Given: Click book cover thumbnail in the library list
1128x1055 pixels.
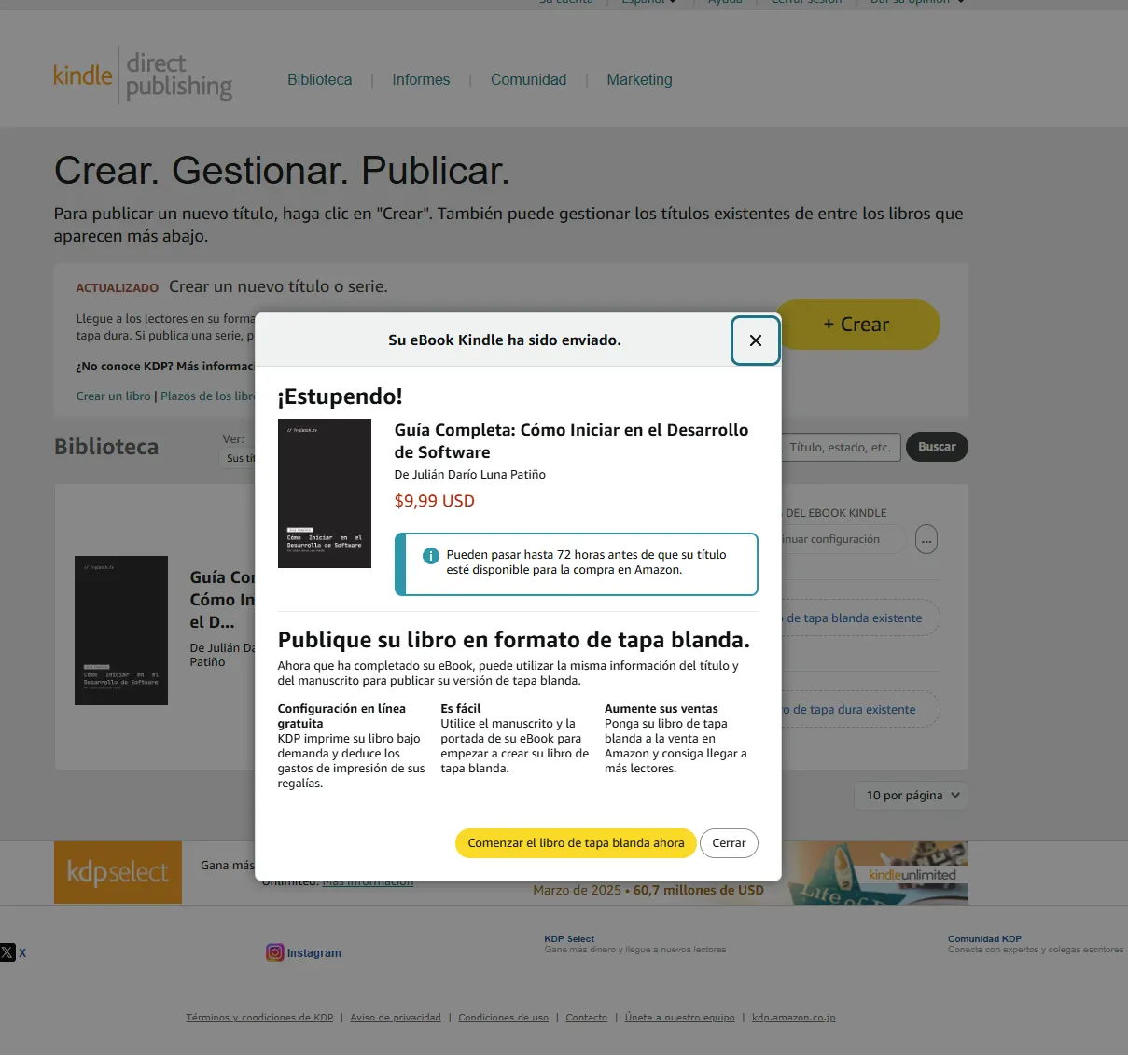Looking at the screenshot, I should (121, 631).
